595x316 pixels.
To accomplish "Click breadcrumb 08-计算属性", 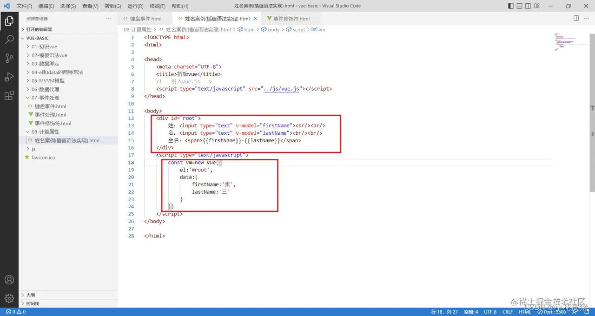I will [138, 29].
